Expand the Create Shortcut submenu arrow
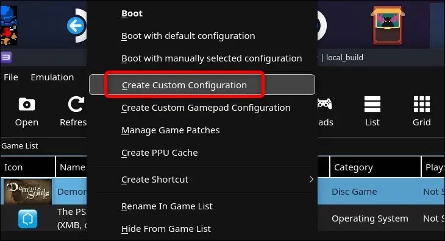Viewport: 445px width, 241px height. (x=311, y=180)
